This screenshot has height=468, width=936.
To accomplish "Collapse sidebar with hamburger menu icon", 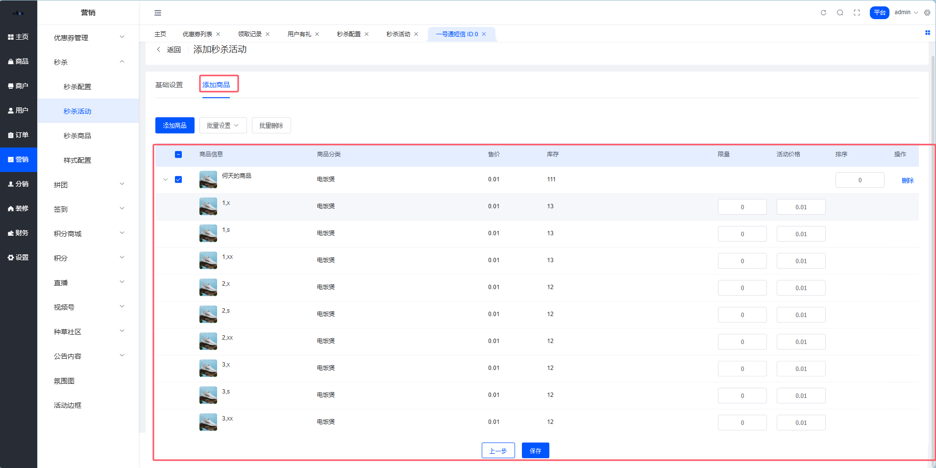I will 158,13.
